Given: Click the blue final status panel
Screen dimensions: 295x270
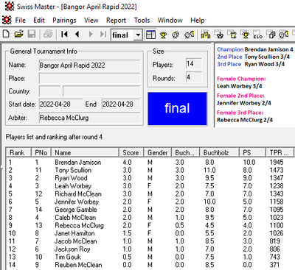Looking at the screenshot, I should tap(177, 109).
